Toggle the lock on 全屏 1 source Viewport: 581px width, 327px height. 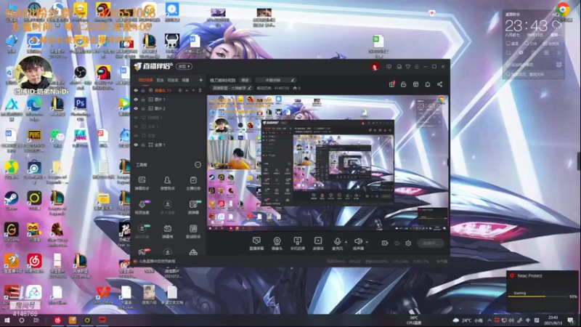[x=143, y=145]
